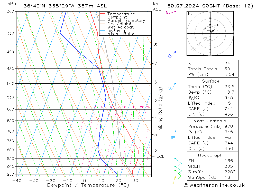The width and height of the screenshot is (257, 188).
Task: Click the 700 hPa pressure label
Action: click(11, 131)
